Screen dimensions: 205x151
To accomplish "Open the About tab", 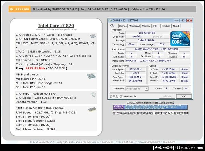I will click(176, 26).
